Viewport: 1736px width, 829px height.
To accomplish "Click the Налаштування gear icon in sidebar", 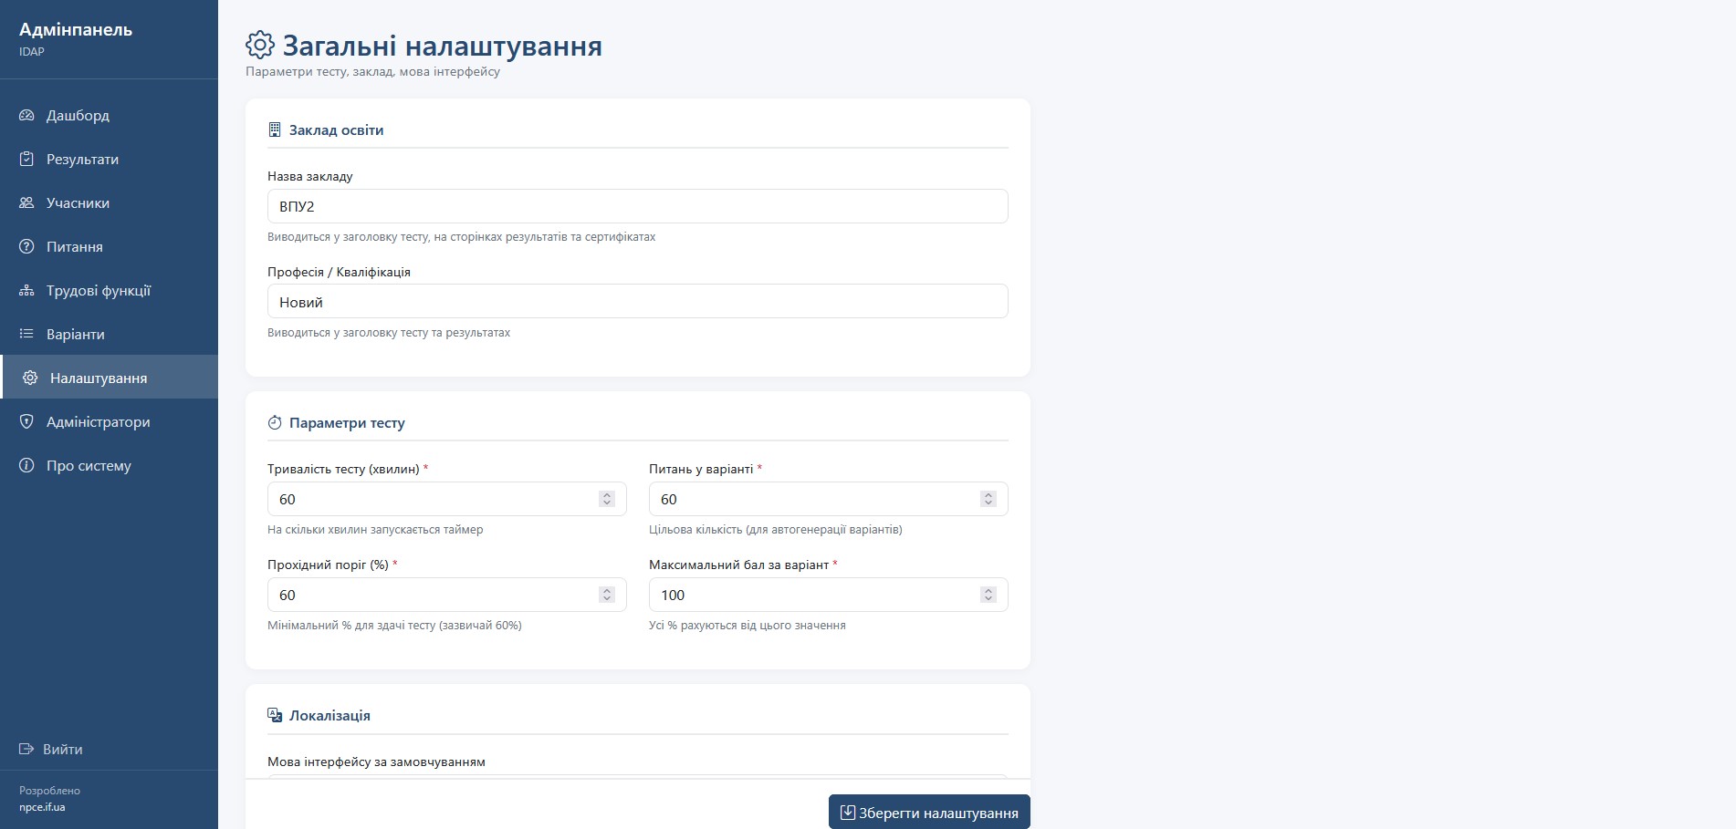I will pyautogui.click(x=30, y=378).
